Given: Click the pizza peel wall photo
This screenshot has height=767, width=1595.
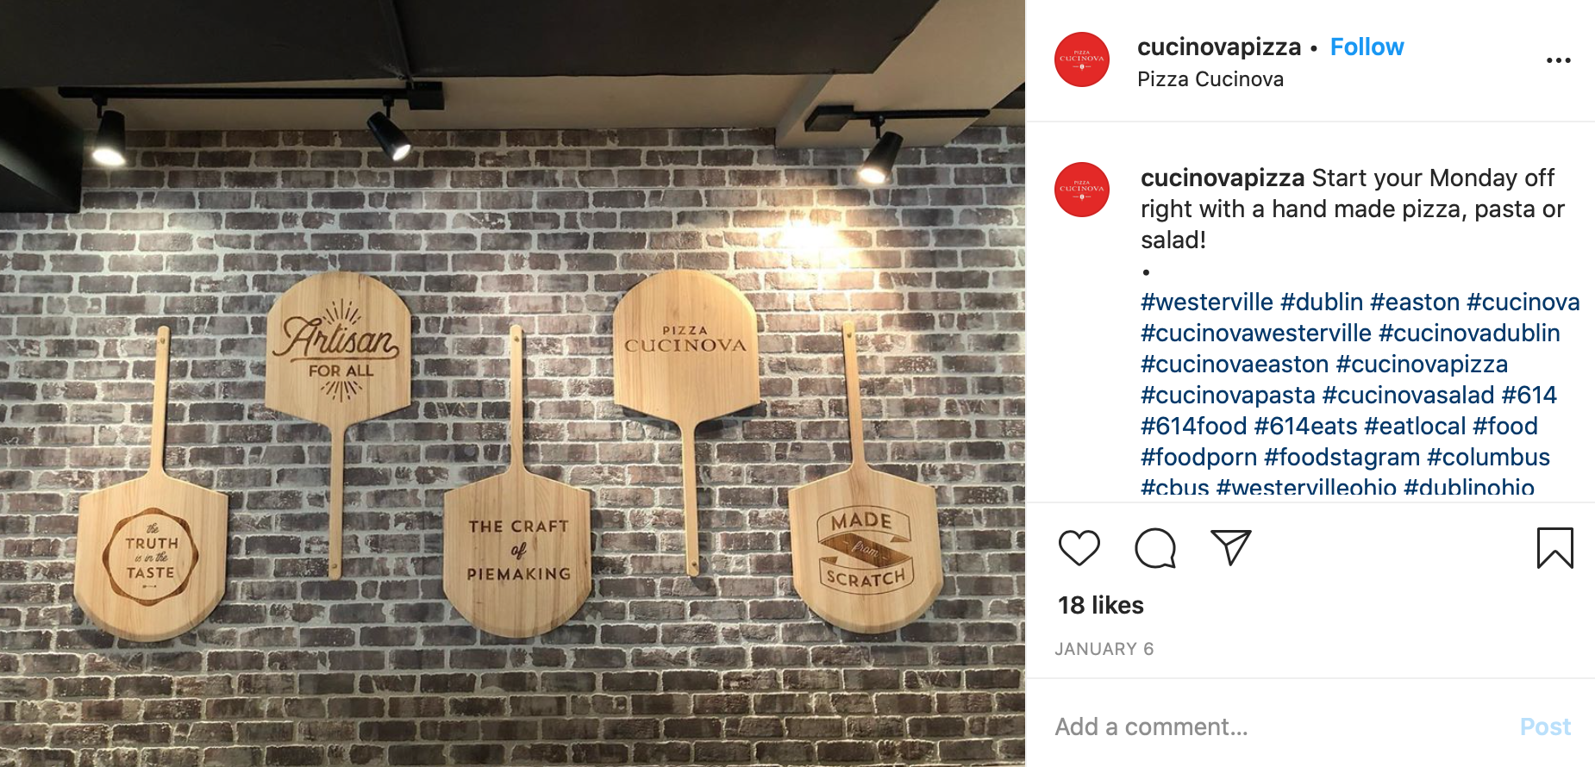Looking at the screenshot, I should (x=512, y=383).
